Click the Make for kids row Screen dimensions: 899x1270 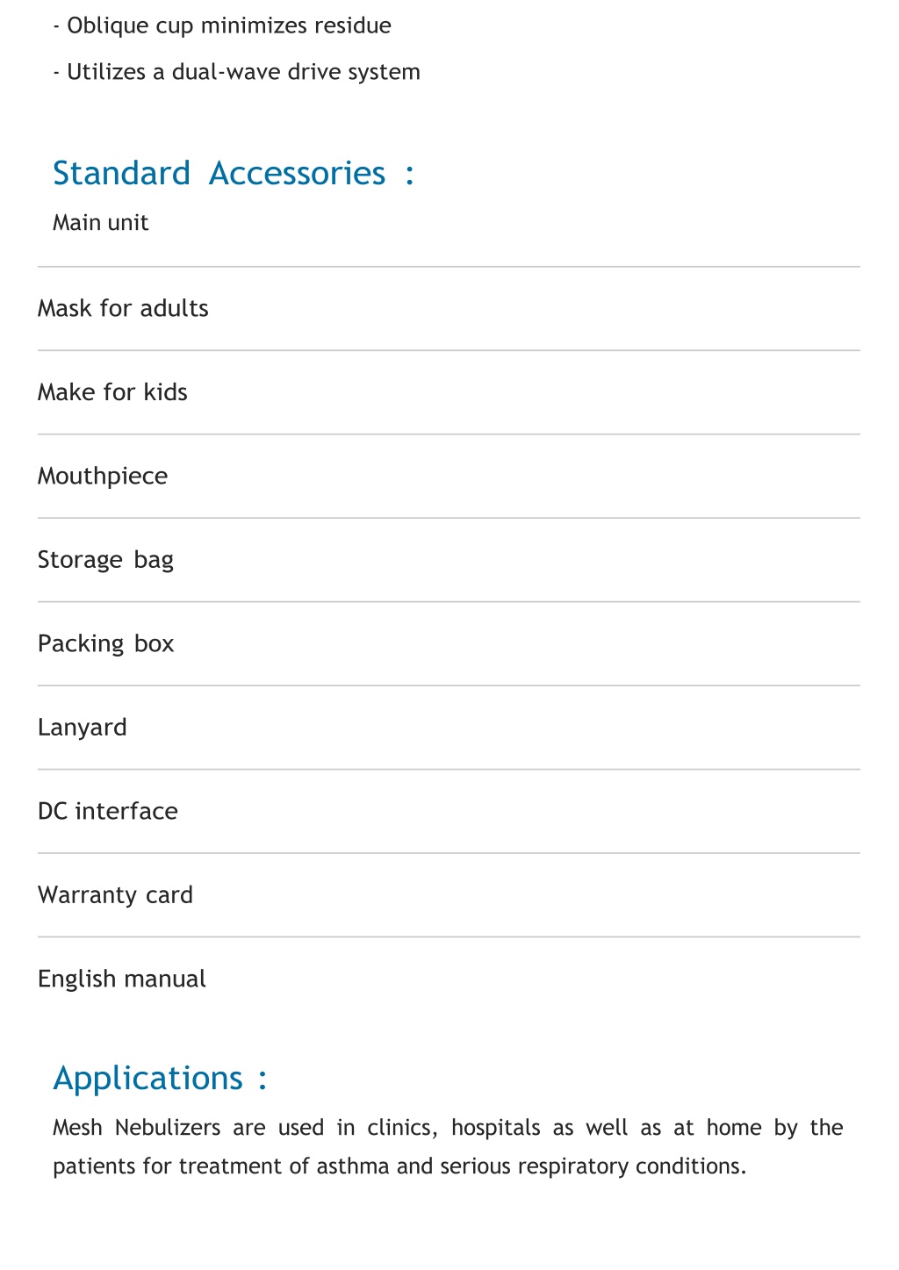tap(449, 392)
